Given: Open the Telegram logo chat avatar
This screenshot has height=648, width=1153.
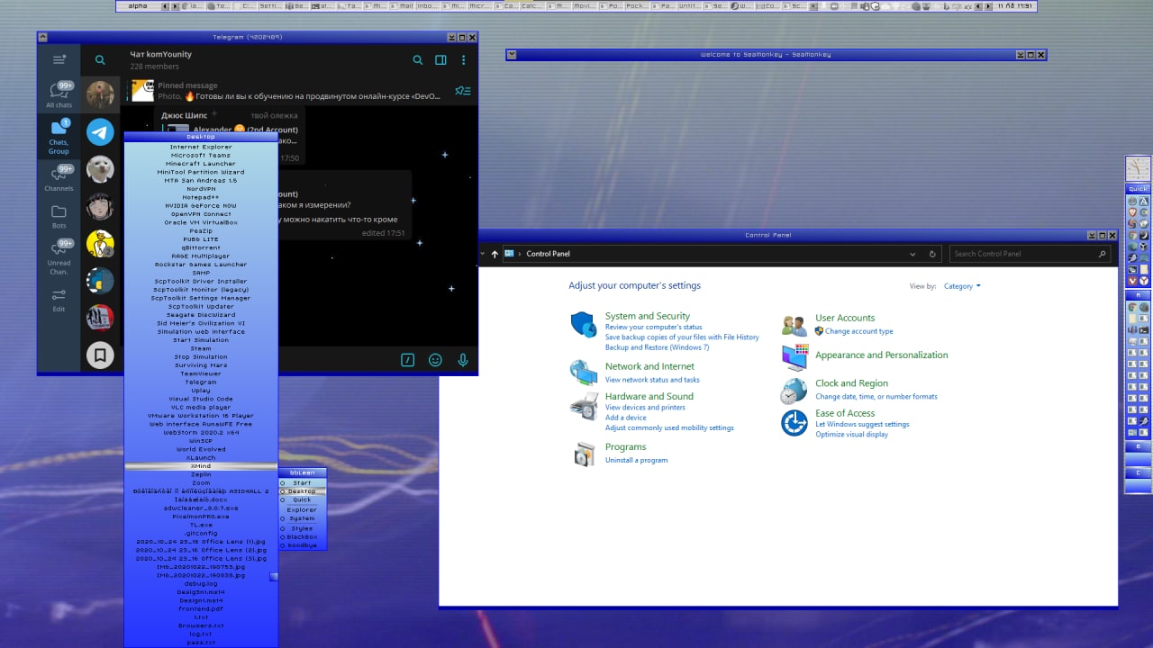Looking at the screenshot, I should point(100,132).
